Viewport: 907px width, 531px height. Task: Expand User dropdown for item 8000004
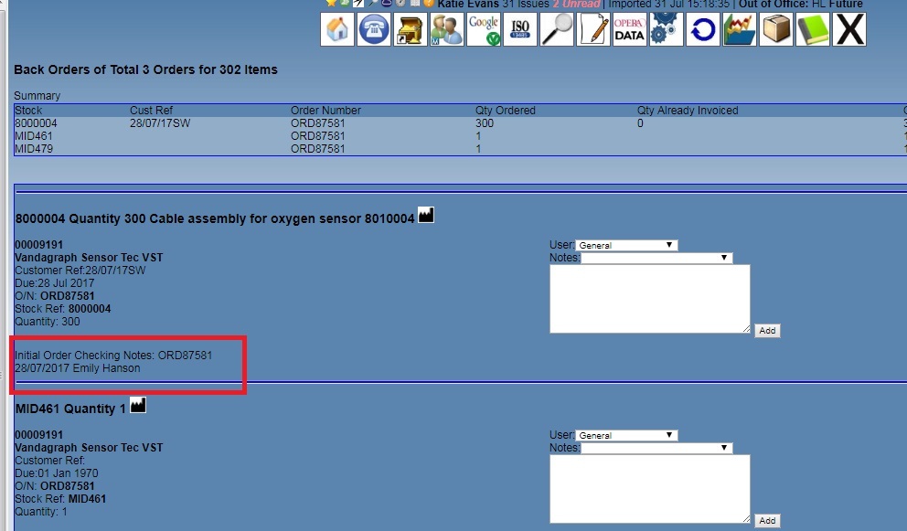click(626, 245)
